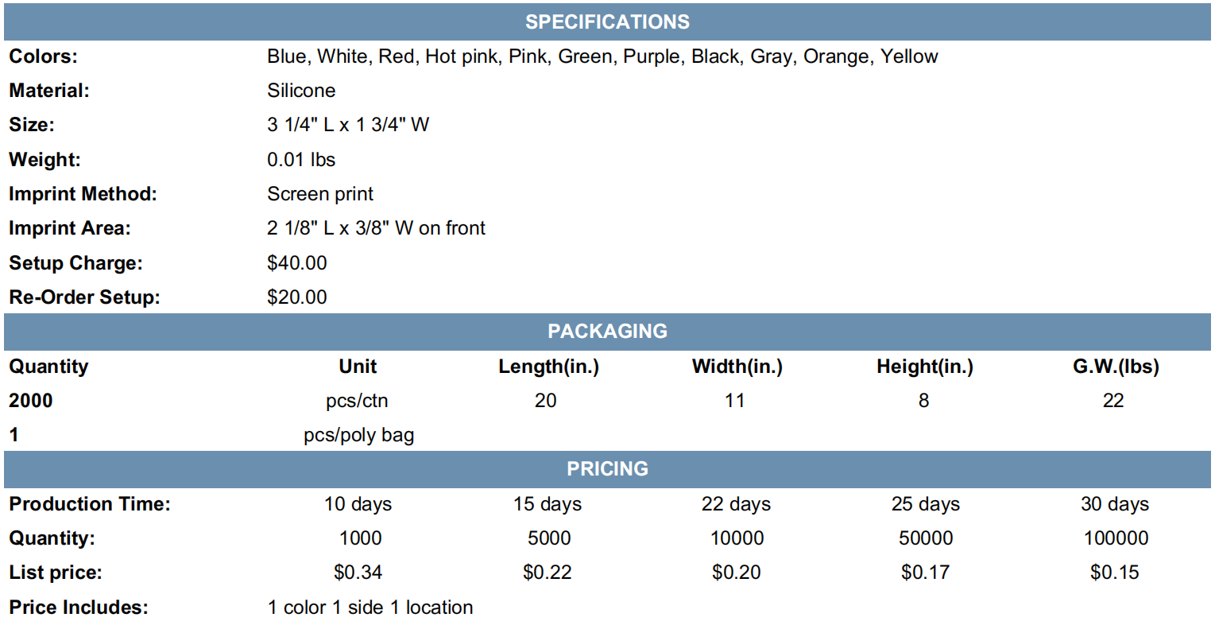Click the Imprint Area dimensions text
1215x625 pixels.
point(376,228)
